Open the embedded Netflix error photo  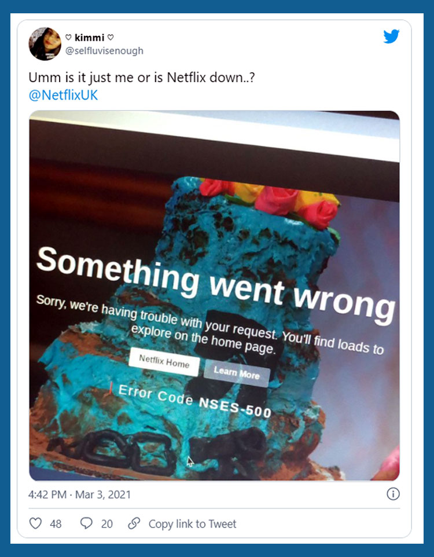point(214,295)
